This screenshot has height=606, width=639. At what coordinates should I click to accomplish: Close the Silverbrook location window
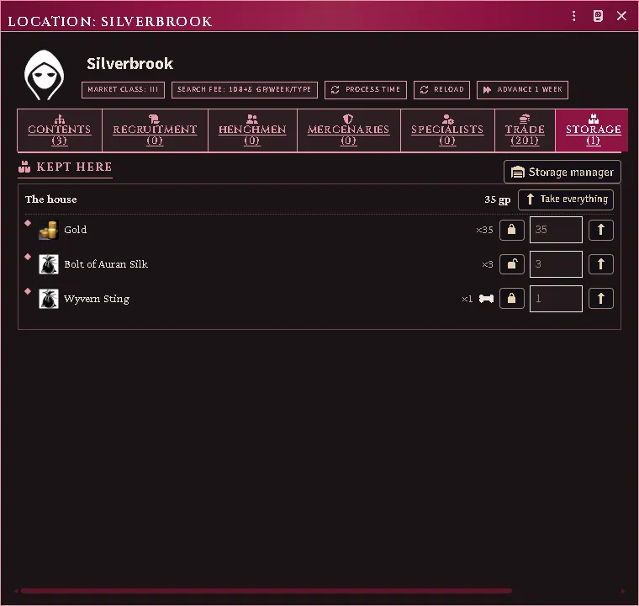[621, 16]
